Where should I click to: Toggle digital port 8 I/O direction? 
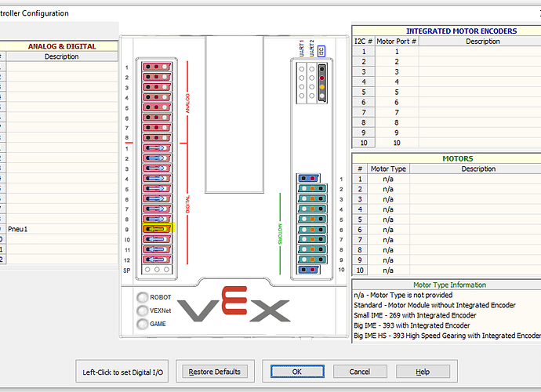[157, 219]
